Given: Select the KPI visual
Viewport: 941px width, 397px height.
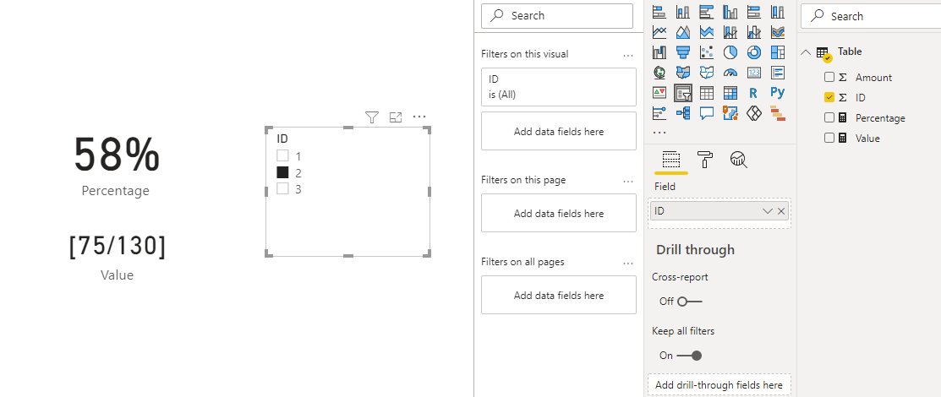Looking at the screenshot, I should (659, 93).
